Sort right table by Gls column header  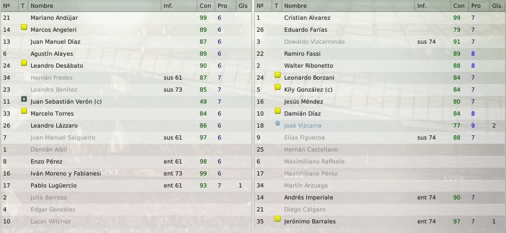(496, 6)
